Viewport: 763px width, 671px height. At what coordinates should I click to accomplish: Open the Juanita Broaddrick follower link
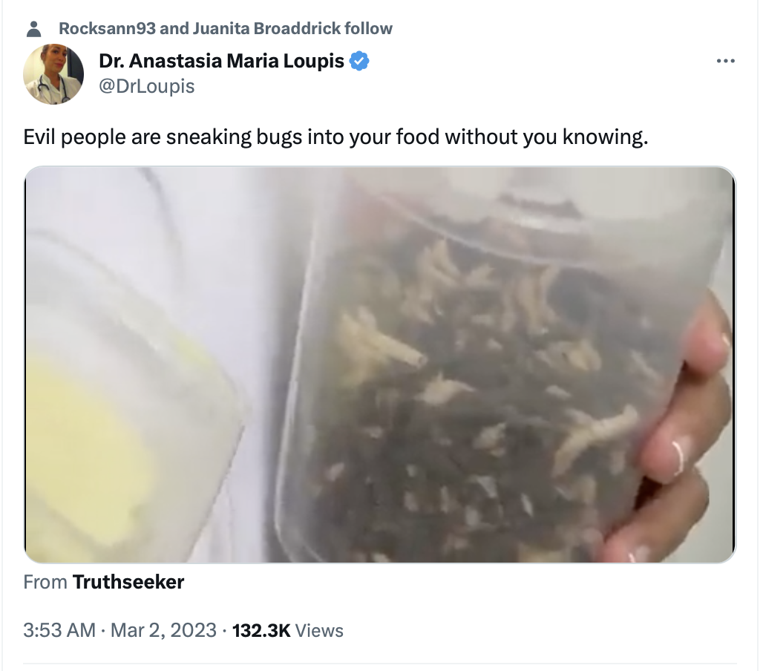pyautogui.click(x=266, y=28)
